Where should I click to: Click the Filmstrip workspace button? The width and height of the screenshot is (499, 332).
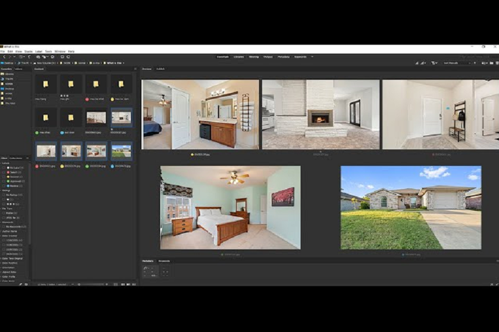click(x=253, y=57)
